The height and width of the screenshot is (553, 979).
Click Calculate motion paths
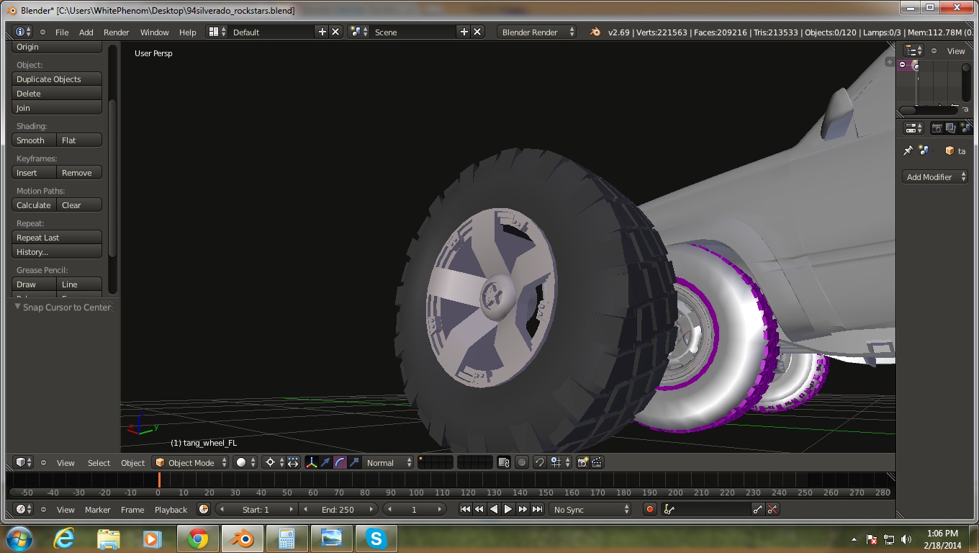click(x=35, y=205)
